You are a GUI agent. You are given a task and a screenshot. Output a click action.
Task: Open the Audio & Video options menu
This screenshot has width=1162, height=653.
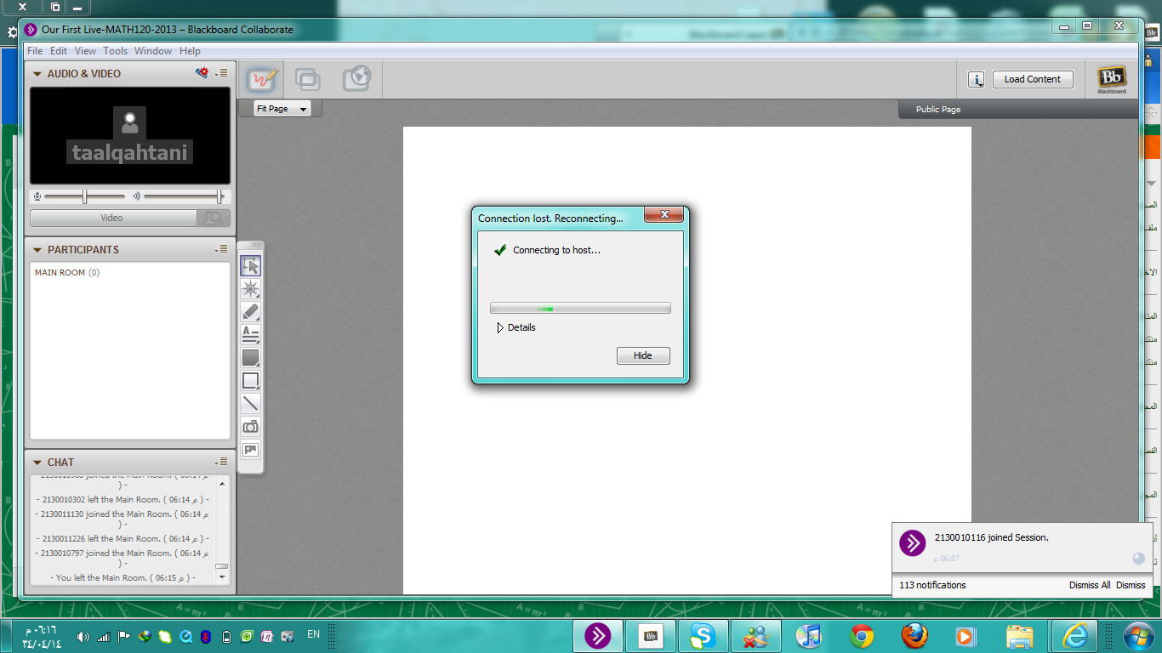(222, 74)
